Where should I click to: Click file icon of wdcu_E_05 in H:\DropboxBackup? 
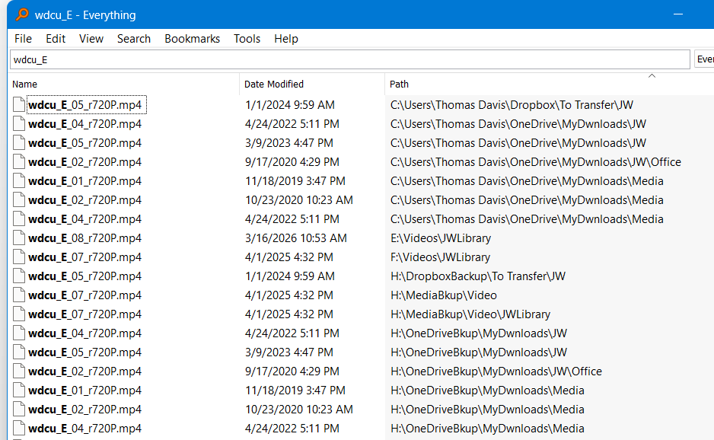(x=19, y=276)
